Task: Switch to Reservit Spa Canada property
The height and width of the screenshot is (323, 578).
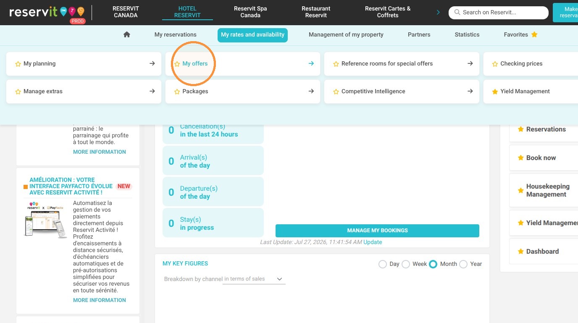Action: coord(250,12)
